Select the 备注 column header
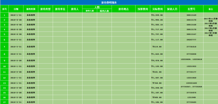This screenshot has width=218, height=104. click(x=211, y=9)
